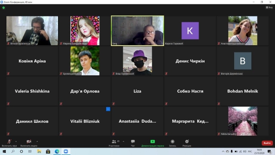
Task: Click muted mic icon on Ковіня Аріна tile
Action: [8, 74]
